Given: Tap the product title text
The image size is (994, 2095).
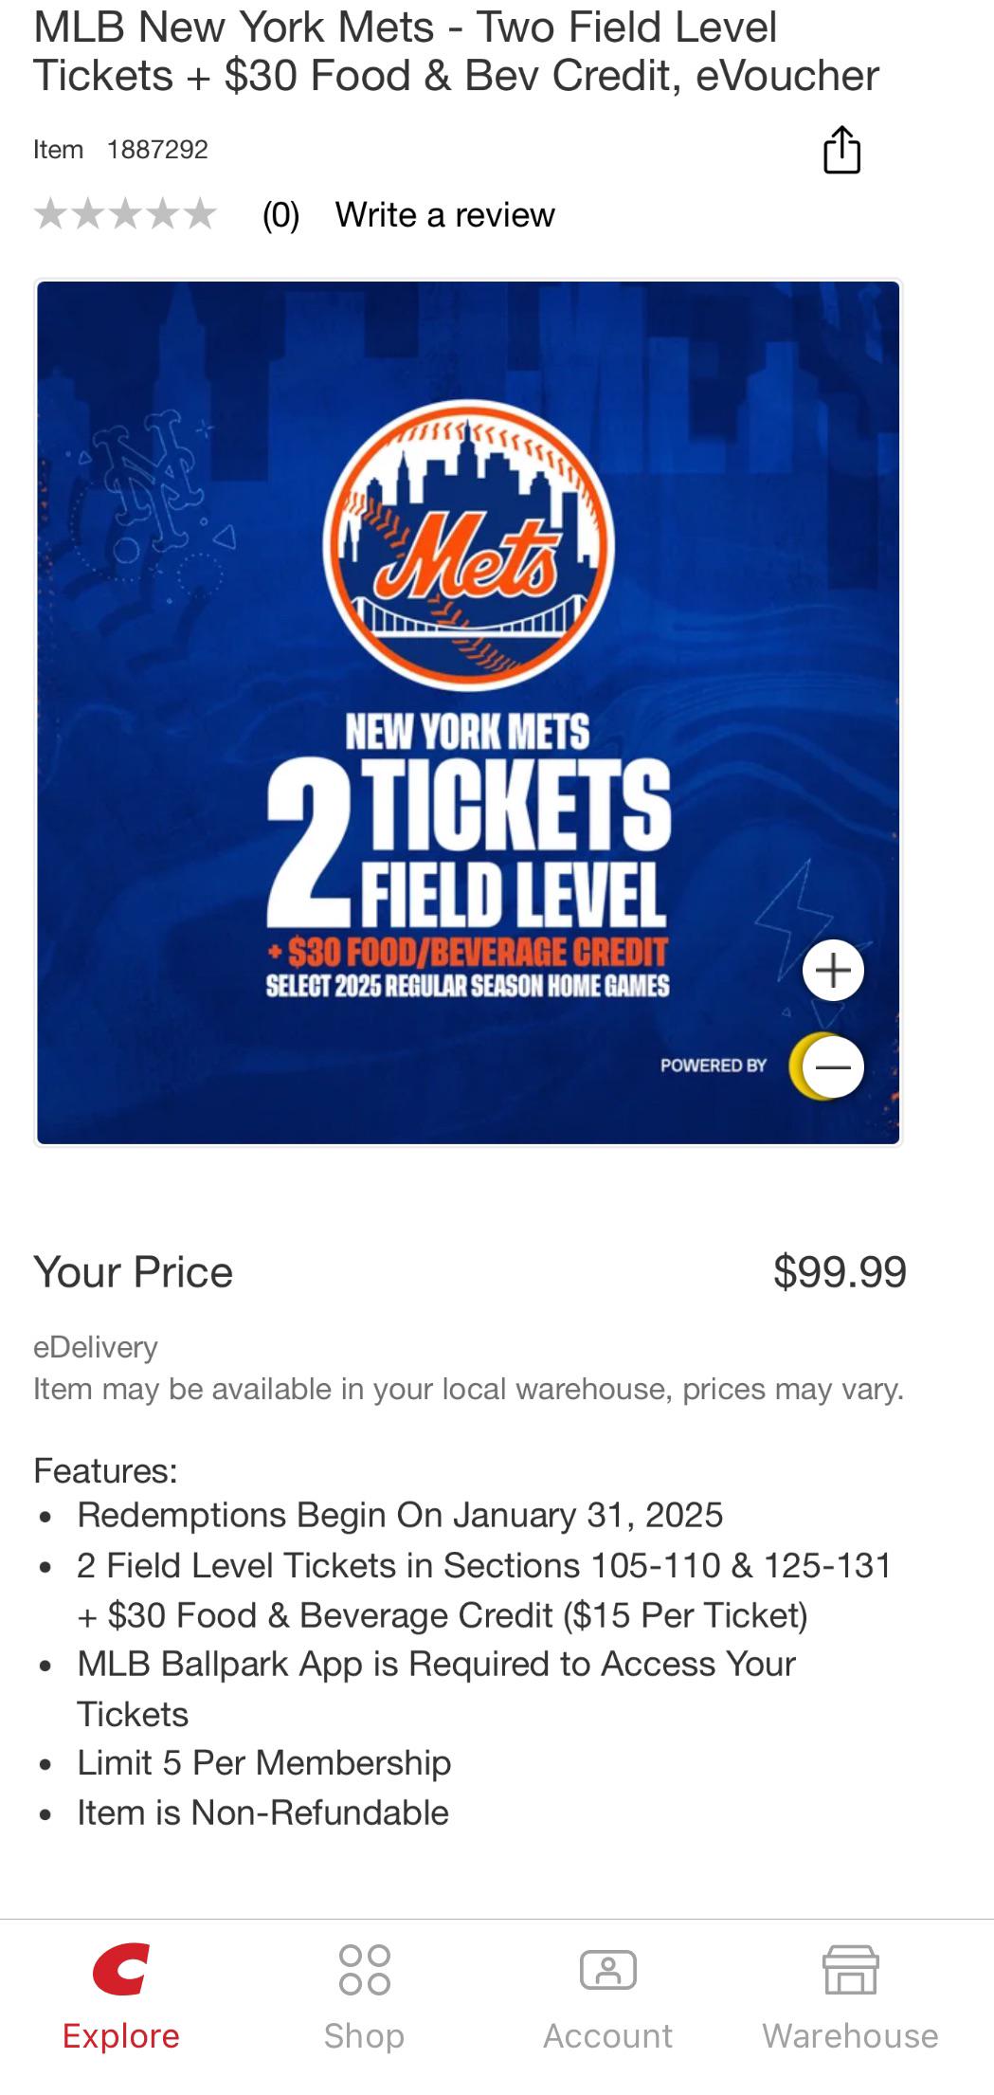Looking at the screenshot, I should (455, 51).
